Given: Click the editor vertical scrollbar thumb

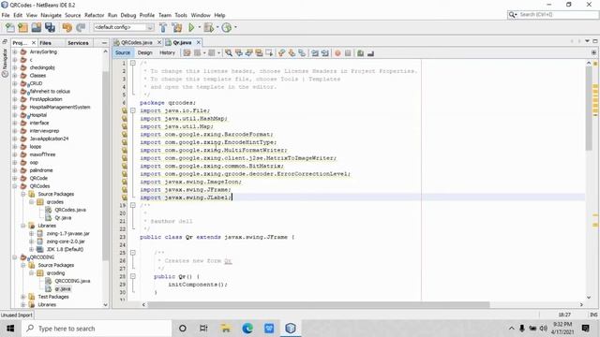Looking at the screenshot, I should tap(589, 109).
